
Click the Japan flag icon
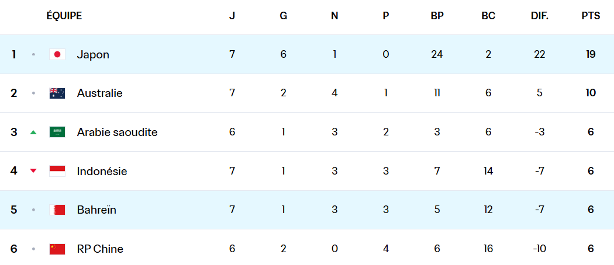tap(57, 54)
